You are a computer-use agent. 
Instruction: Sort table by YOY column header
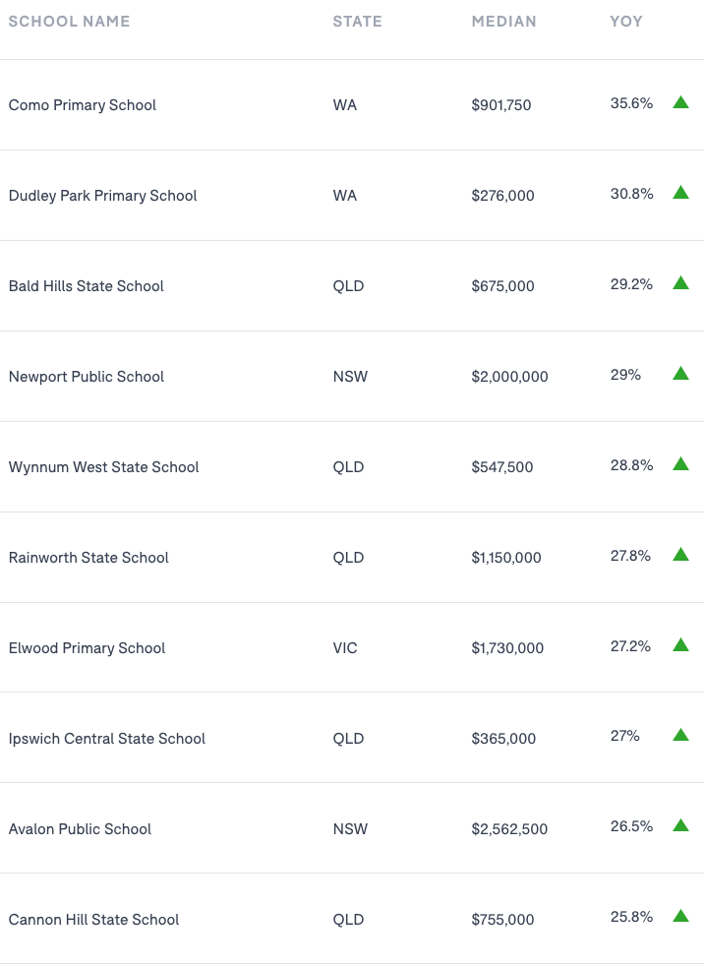626,22
